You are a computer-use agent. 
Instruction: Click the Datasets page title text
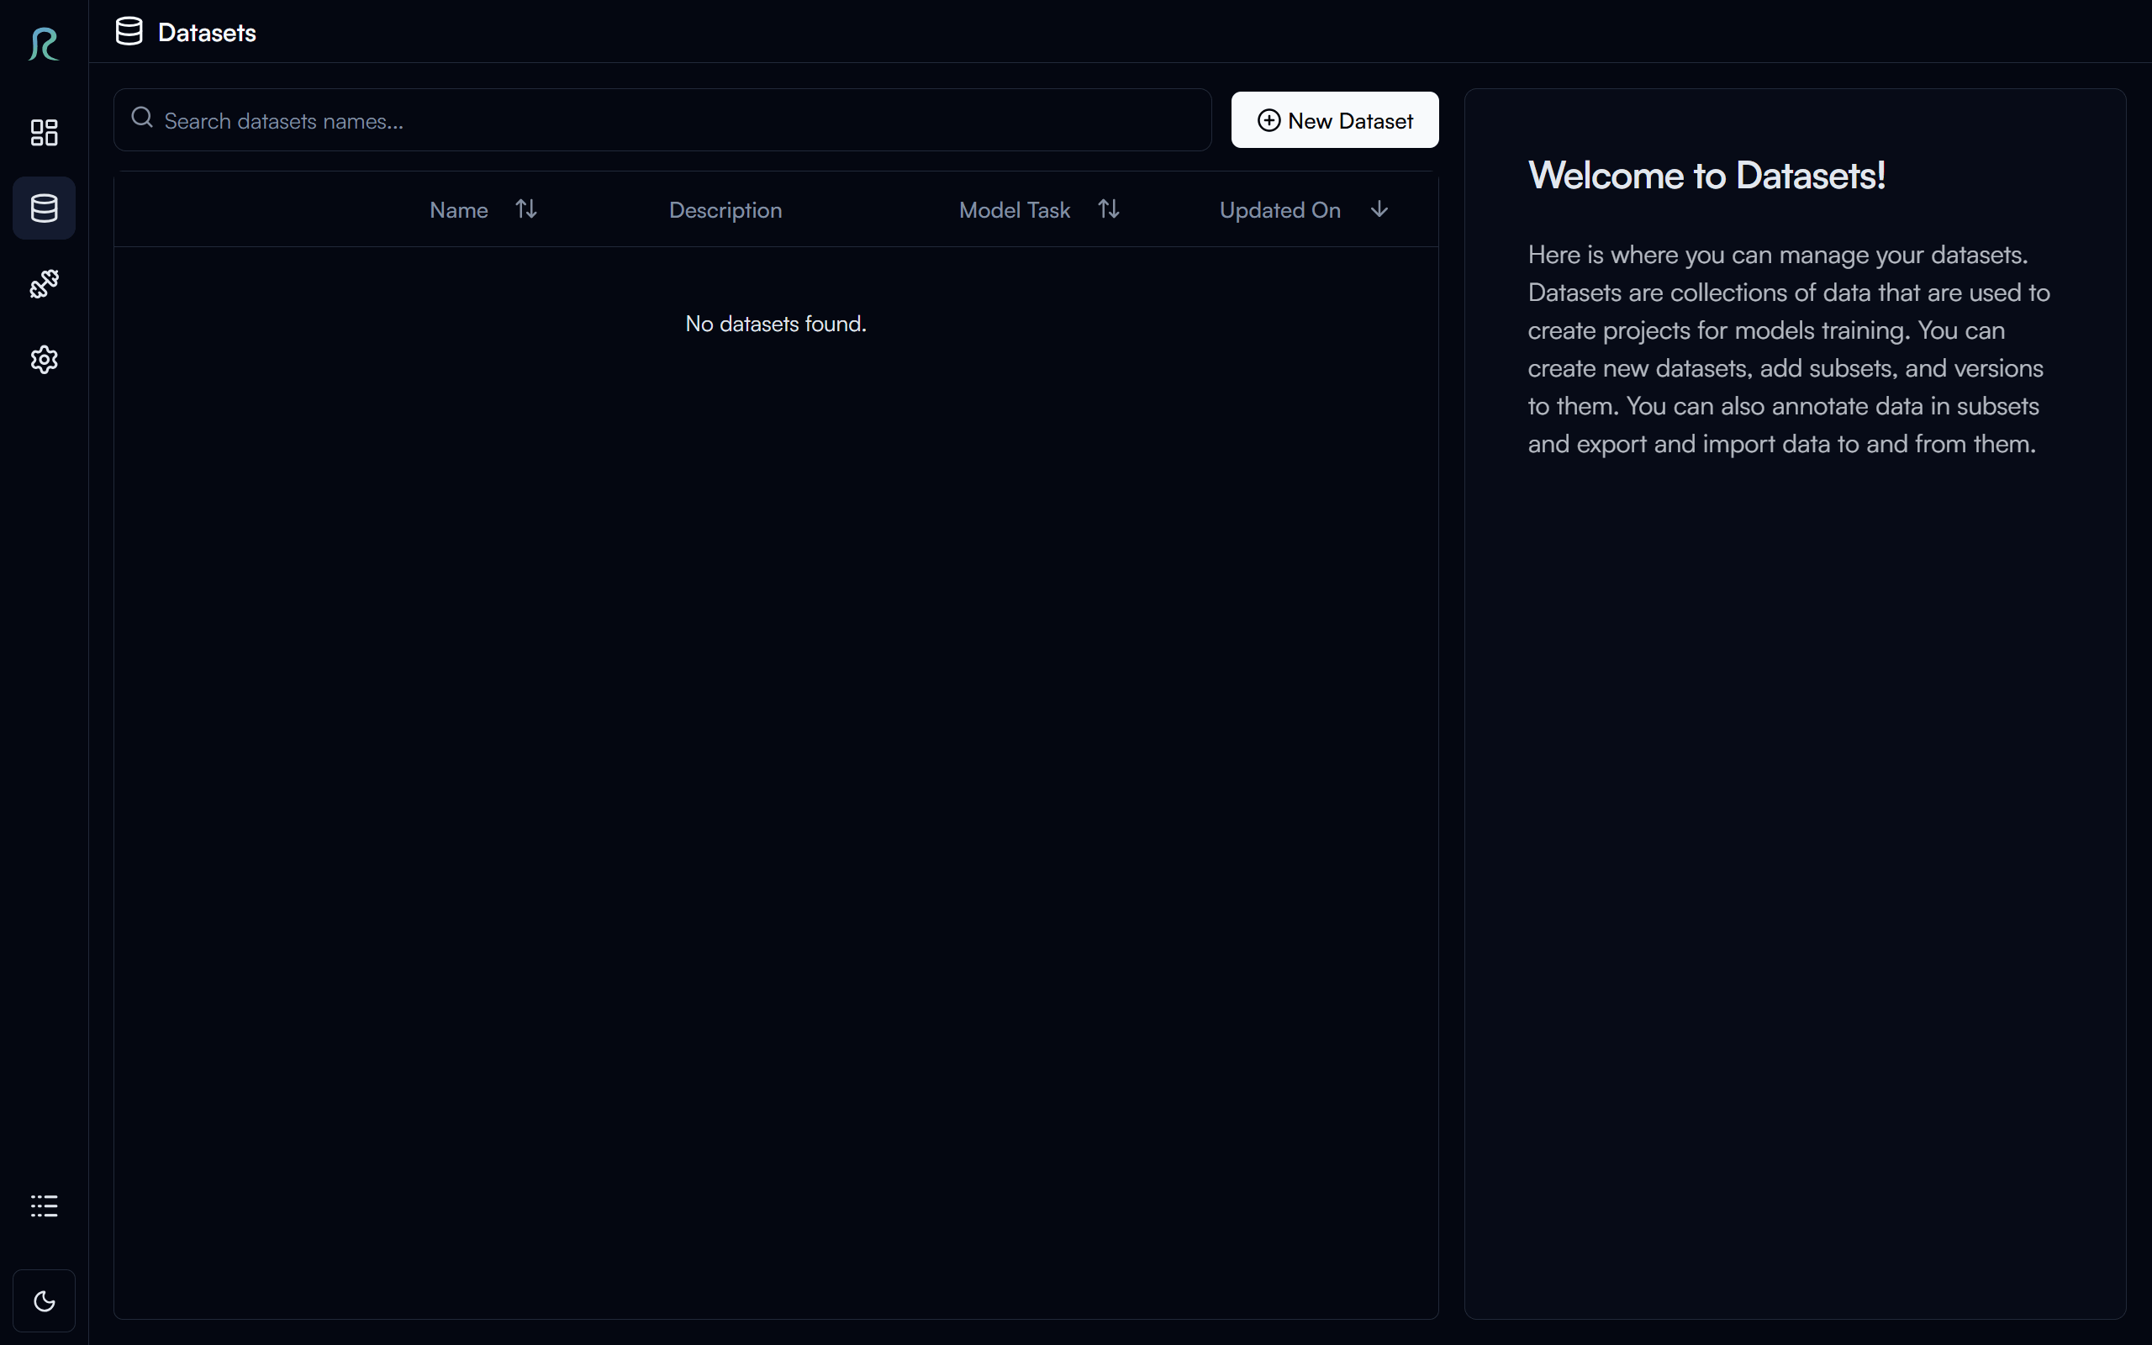(206, 33)
